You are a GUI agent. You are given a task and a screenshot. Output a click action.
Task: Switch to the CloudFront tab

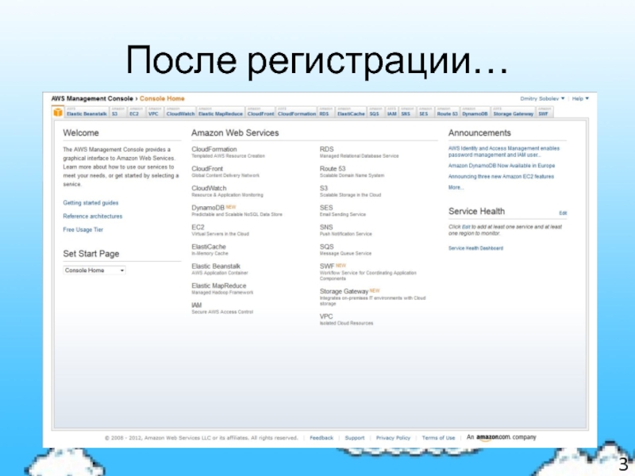(260, 112)
